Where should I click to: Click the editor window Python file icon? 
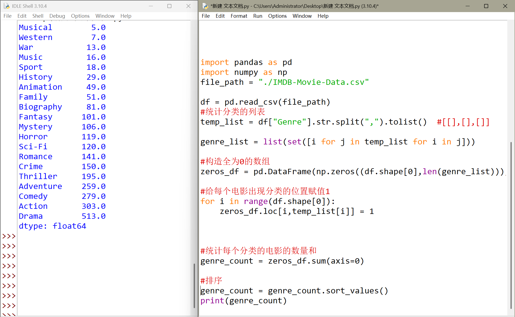[x=205, y=6]
